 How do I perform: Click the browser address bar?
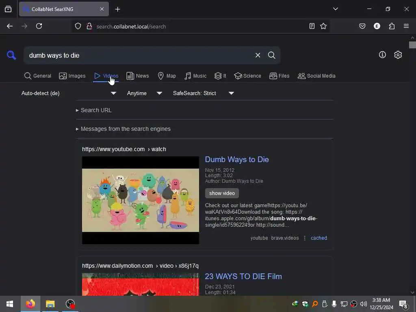(199, 26)
